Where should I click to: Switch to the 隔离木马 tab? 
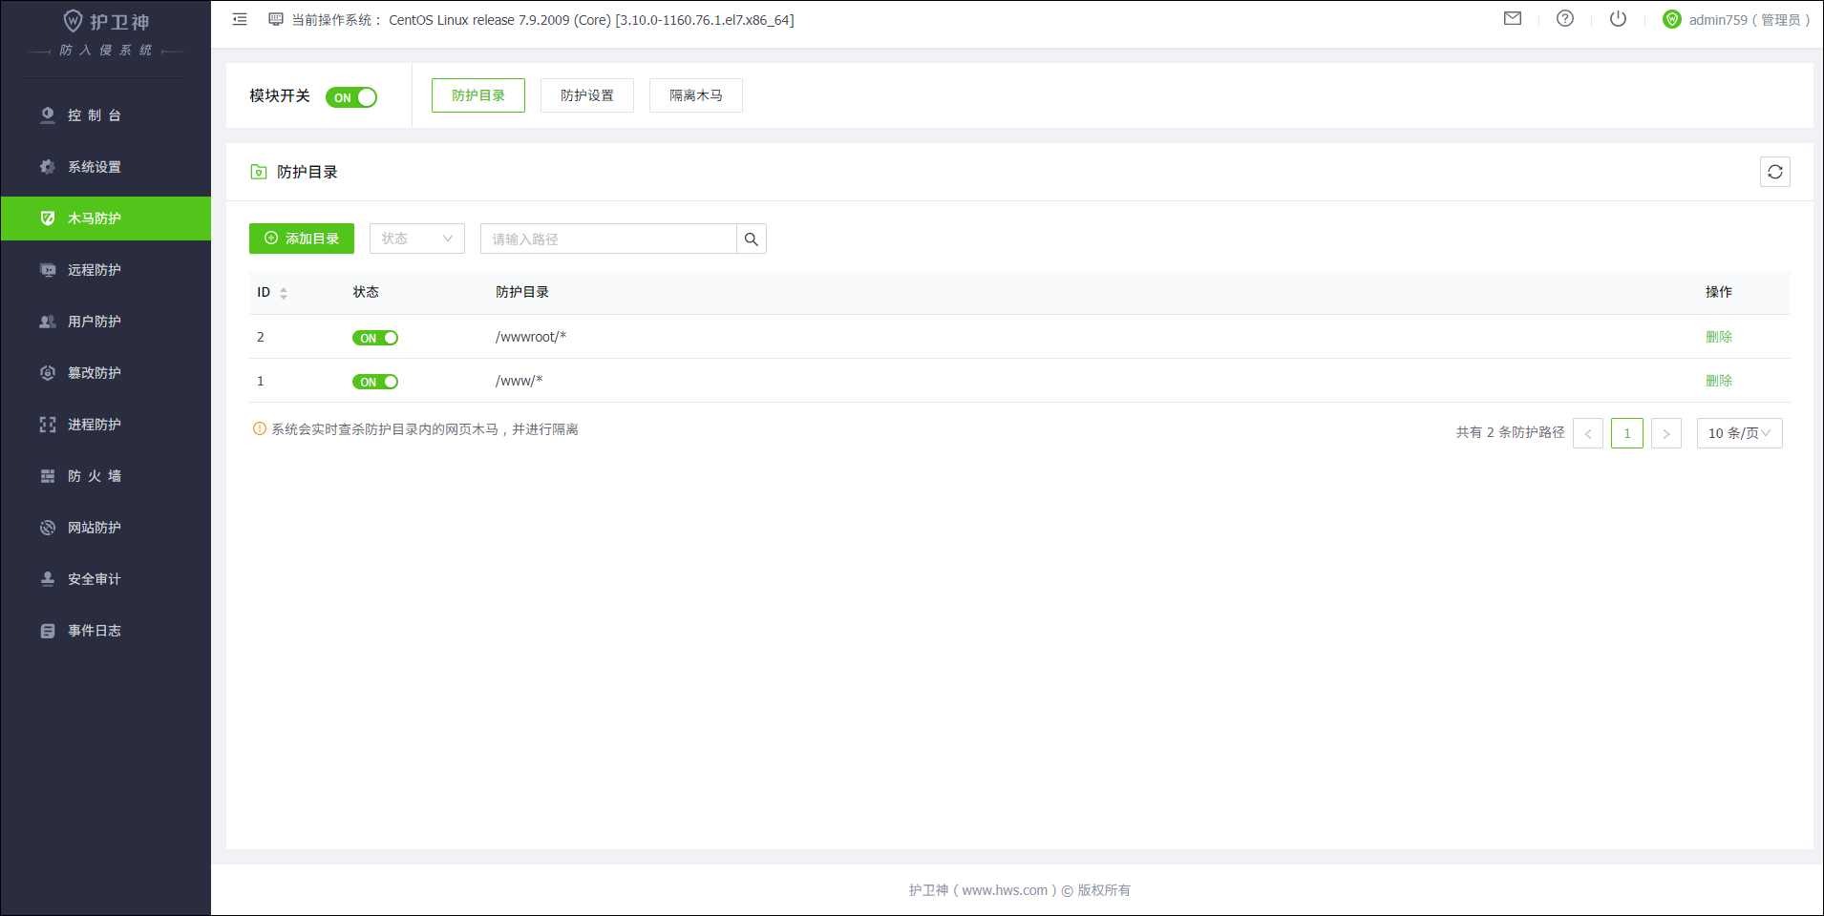coord(696,95)
